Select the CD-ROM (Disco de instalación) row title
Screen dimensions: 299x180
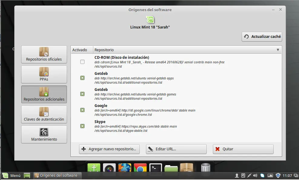click(122, 57)
